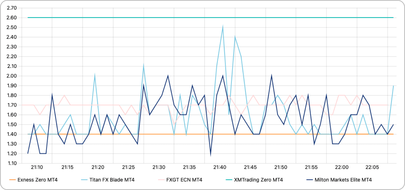
Task: Click the 2.40 y-axis label
Action: pyautogui.click(x=12, y=37)
